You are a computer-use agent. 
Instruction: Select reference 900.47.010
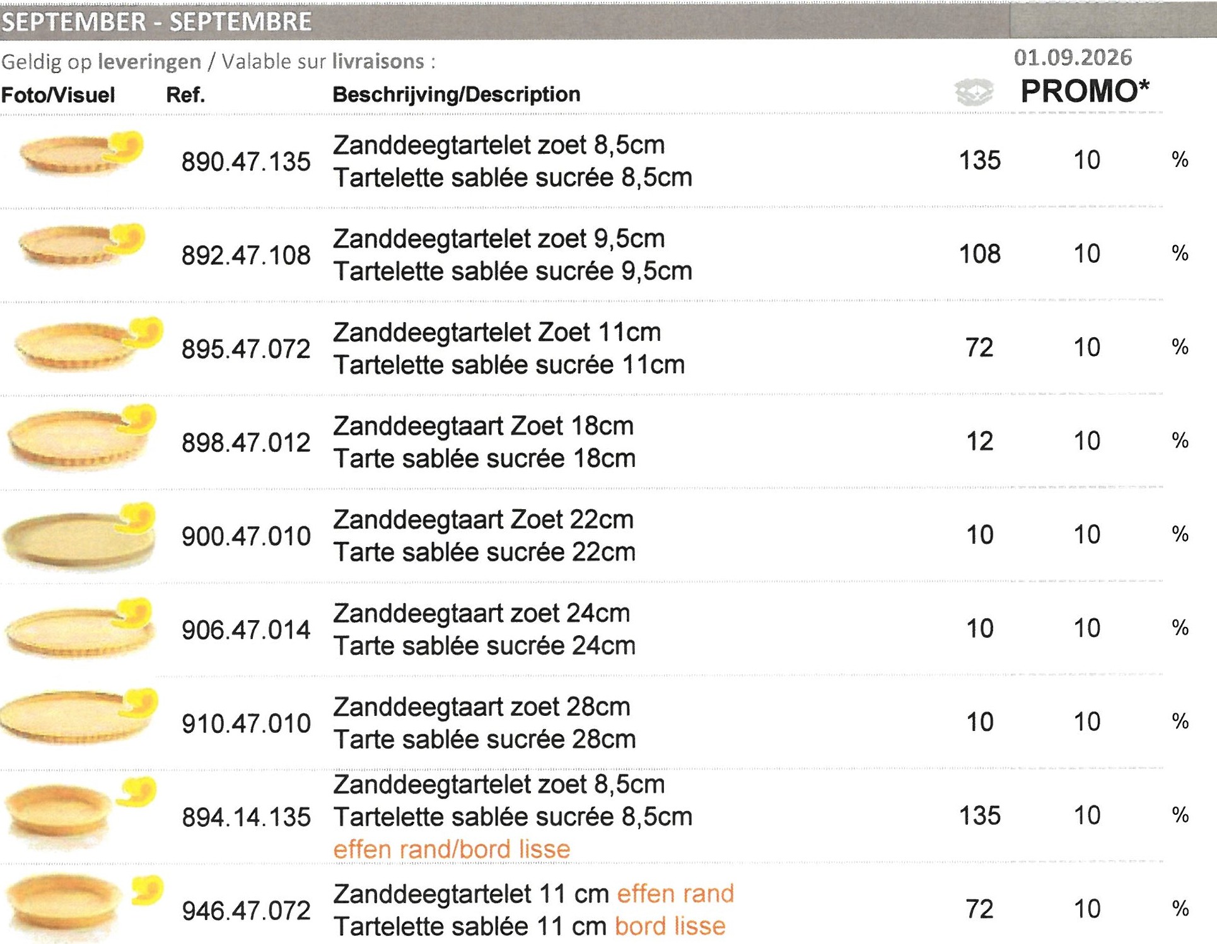click(x=246, y=536)
